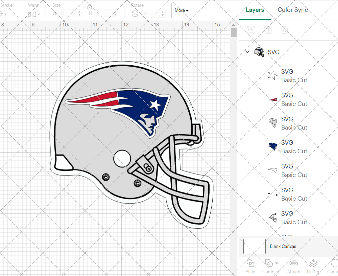Click the Warp tool icon
338x276 pixels.
32,15
